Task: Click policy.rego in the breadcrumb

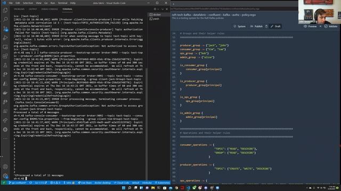Action: [x=249, y=15]
